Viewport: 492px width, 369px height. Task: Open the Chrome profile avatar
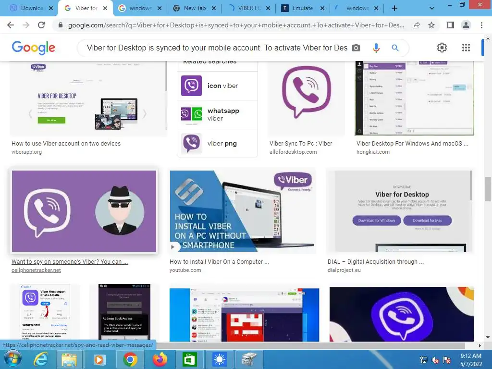(466, 25)
